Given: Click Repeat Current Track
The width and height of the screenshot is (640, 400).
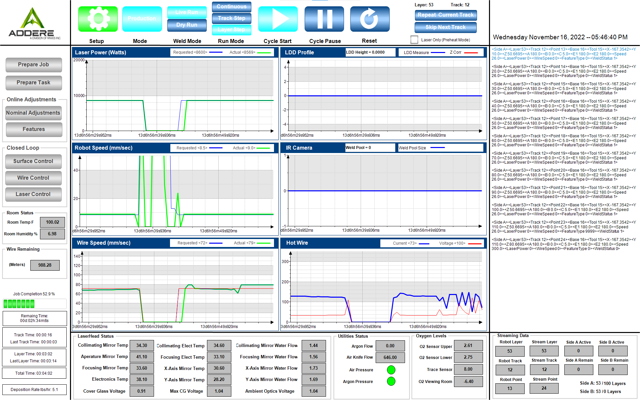Looking at the screenshot, I should click(445, 15).
